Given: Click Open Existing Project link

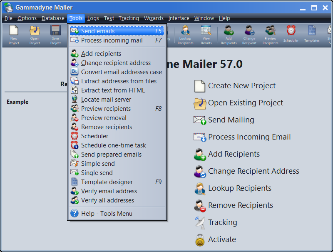Looking at the screenshot, I should pyautogui.click(x=246, y=103).
